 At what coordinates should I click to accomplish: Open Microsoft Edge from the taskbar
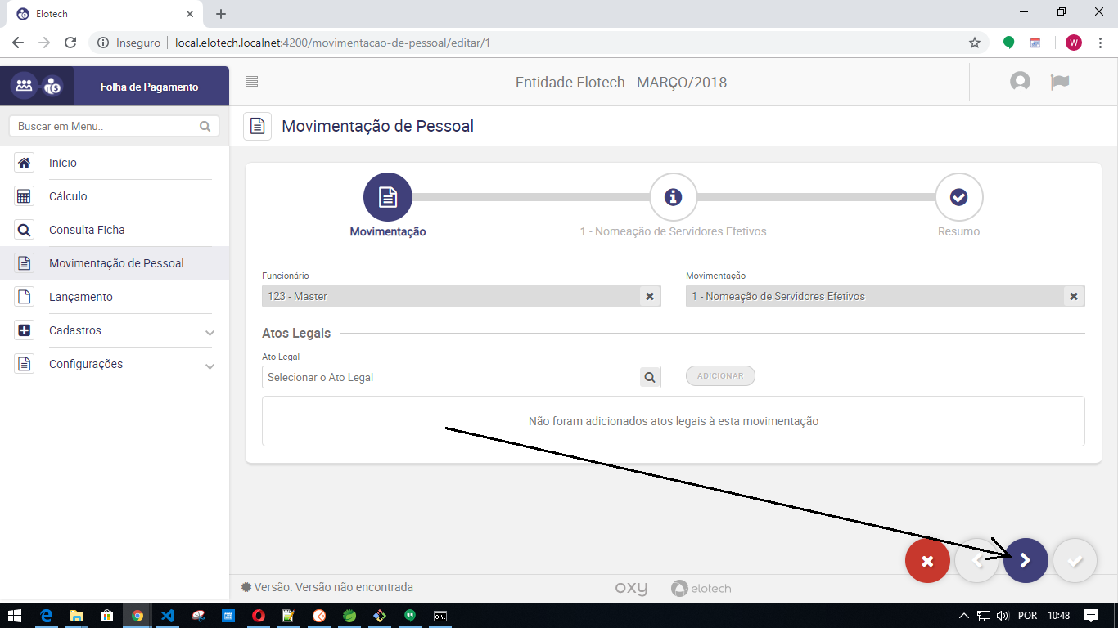(x=47, y=616)
